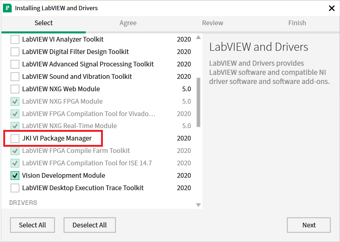Tick LabVIEW Advanced Signal Processing Toolkit checkbox
The width and height of the screenshot is (340, 242).
15,64
